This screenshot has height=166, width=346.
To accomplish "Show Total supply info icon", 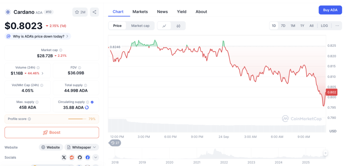I will tap(85, 85).
